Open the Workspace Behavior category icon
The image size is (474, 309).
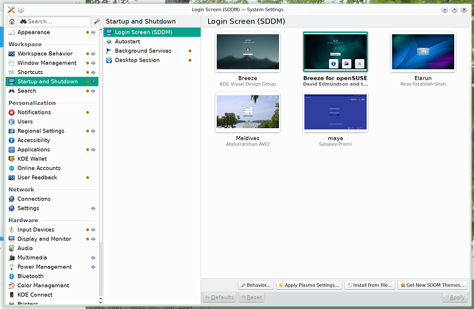tap(12, 53)
